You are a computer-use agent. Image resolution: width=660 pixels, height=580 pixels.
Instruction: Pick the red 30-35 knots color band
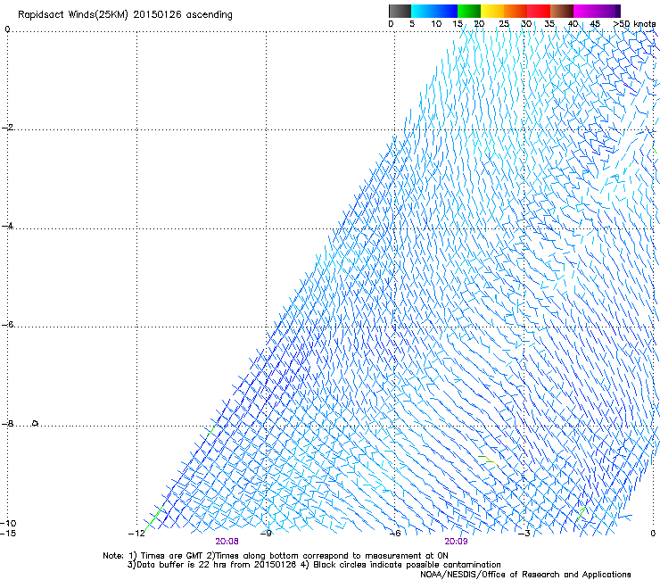click(x=539, y=11)
